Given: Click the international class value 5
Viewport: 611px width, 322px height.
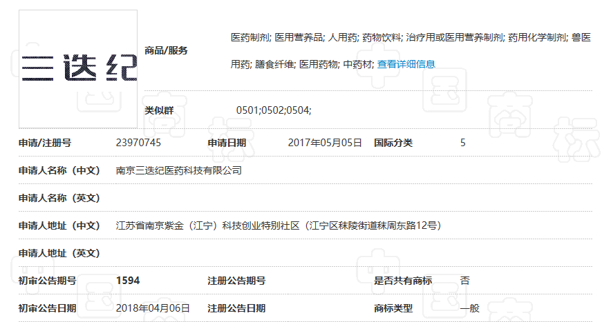Looking at the screenshot, I should (463, 143).
